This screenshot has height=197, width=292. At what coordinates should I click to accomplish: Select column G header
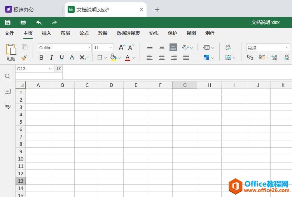tap(185, 85)
